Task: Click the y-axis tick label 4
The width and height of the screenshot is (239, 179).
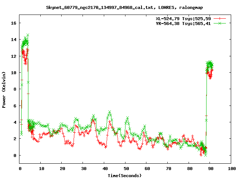Action: [15, 122]
